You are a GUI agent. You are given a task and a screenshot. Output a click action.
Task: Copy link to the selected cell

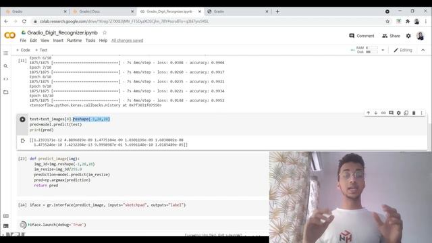(383, 113)
